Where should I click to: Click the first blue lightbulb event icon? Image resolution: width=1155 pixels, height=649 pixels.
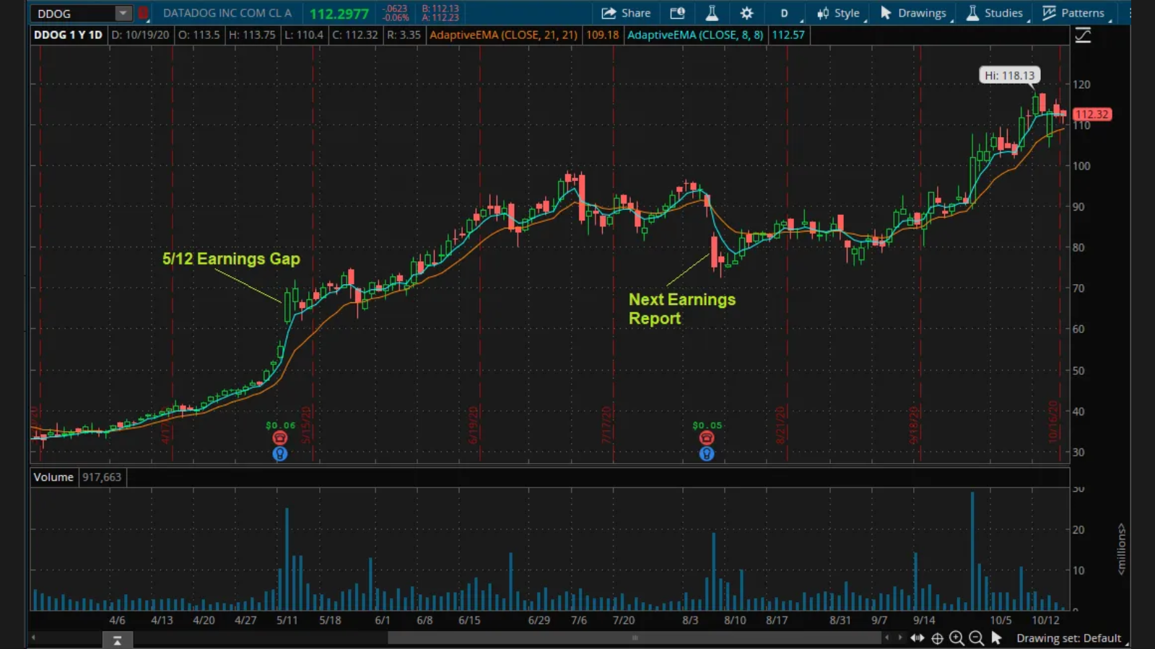pyautogui.click(x=280, y=454)
